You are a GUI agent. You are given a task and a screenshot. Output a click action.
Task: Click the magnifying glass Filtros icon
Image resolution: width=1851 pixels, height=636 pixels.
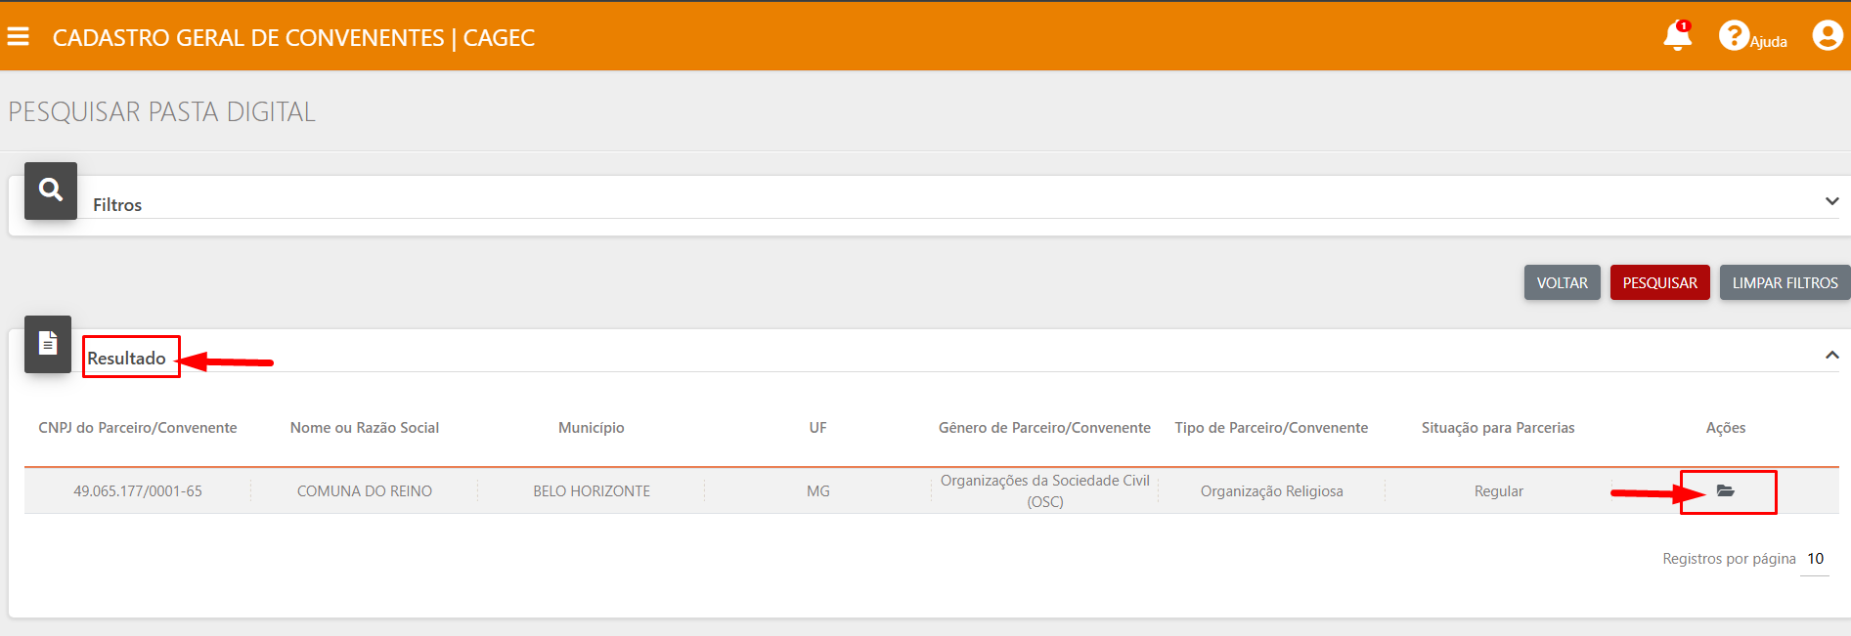51,191
